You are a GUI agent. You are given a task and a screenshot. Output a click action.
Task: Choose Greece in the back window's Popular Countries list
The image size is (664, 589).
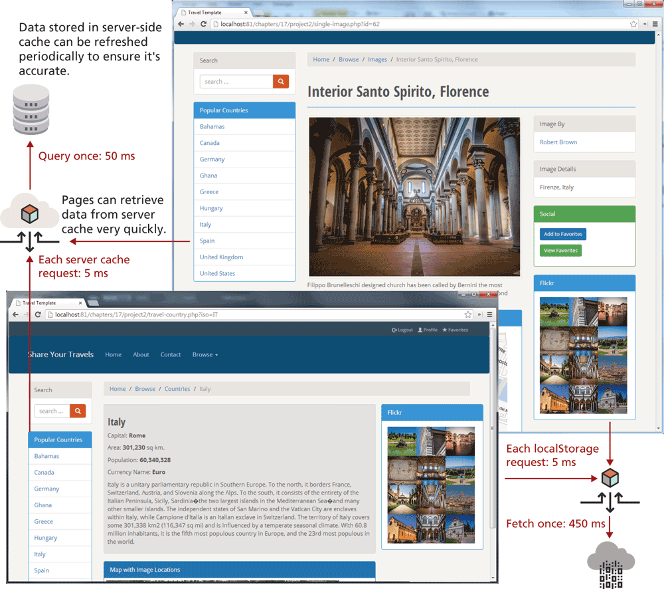coord(209,192)
